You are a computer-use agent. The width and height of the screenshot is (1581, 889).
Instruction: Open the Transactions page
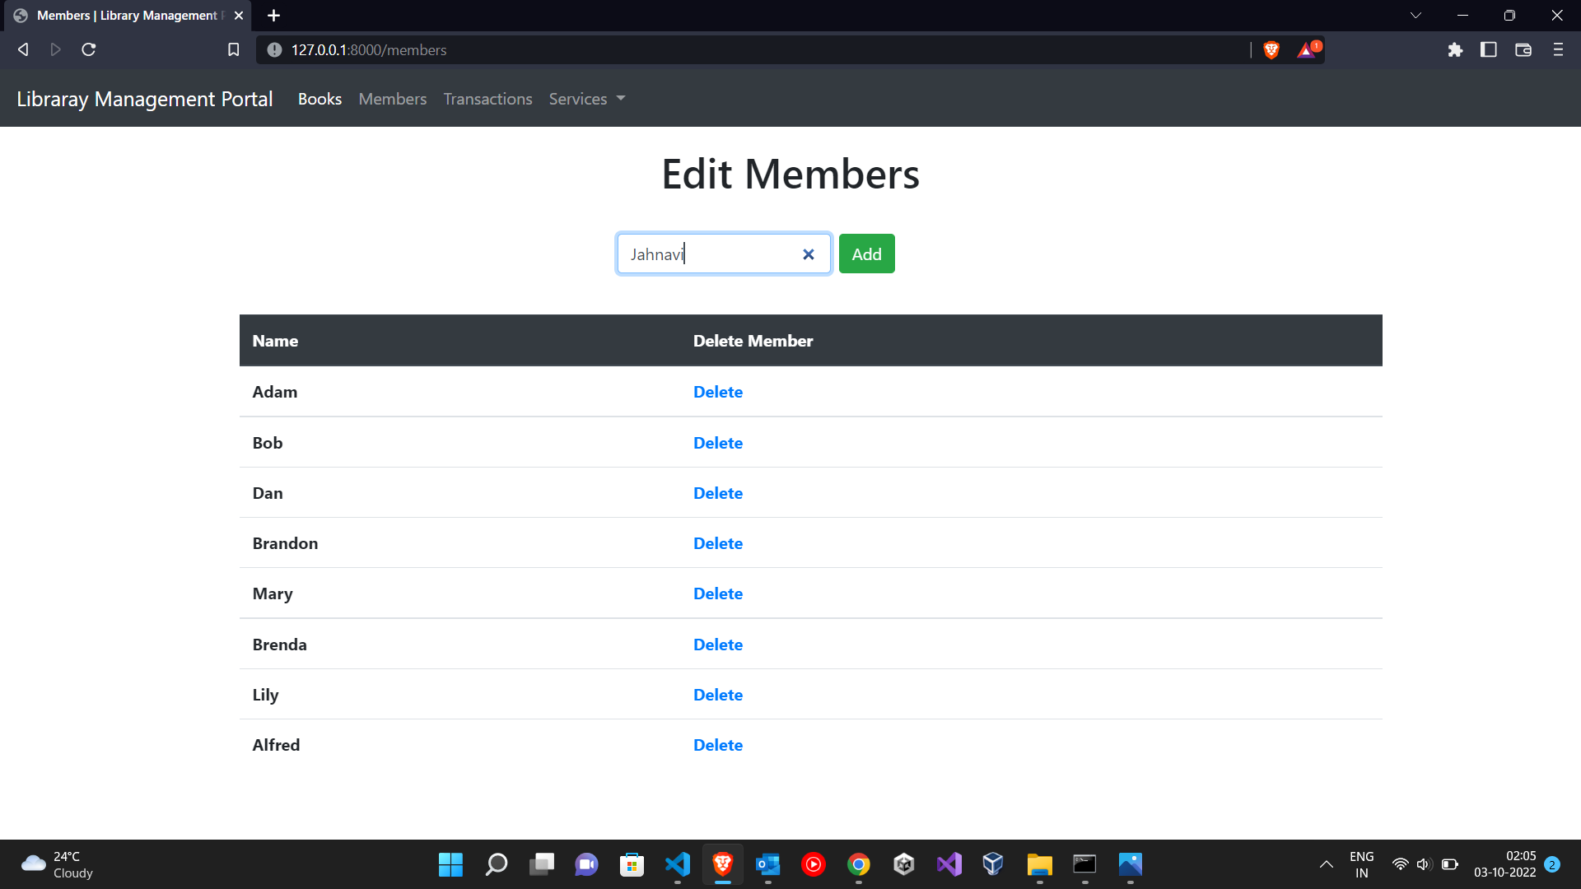(x=487, y=99)
